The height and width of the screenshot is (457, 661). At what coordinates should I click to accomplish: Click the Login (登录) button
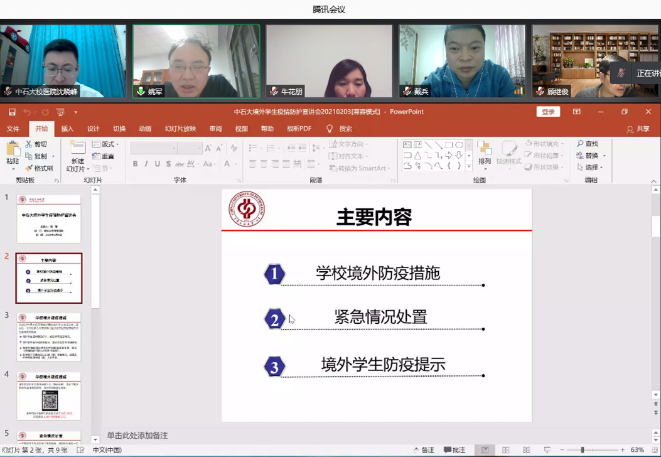pos(548,112)
